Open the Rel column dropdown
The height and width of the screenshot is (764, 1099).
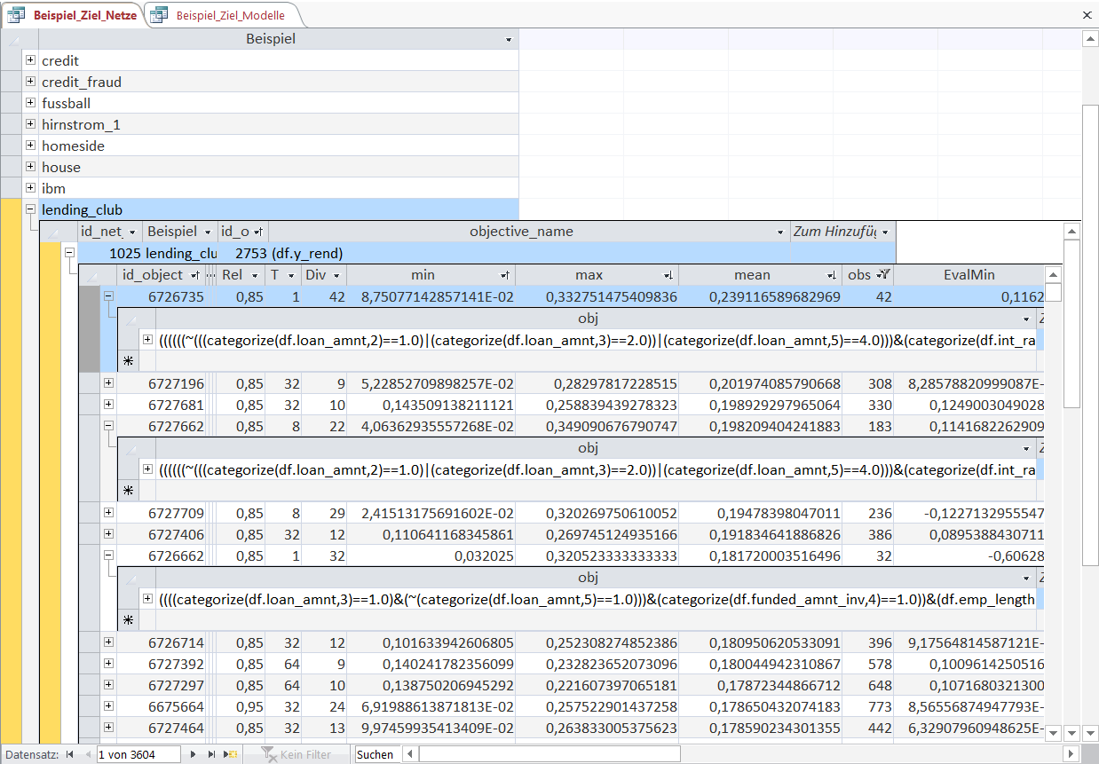coord(254,275)
